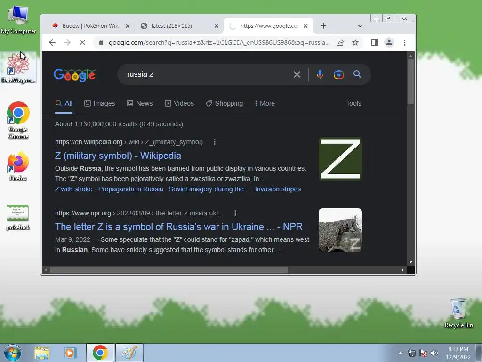Clear the search box with X
The width and height of the screenshot is (482, 362).
pyautogui.click(x=297, y=74)
